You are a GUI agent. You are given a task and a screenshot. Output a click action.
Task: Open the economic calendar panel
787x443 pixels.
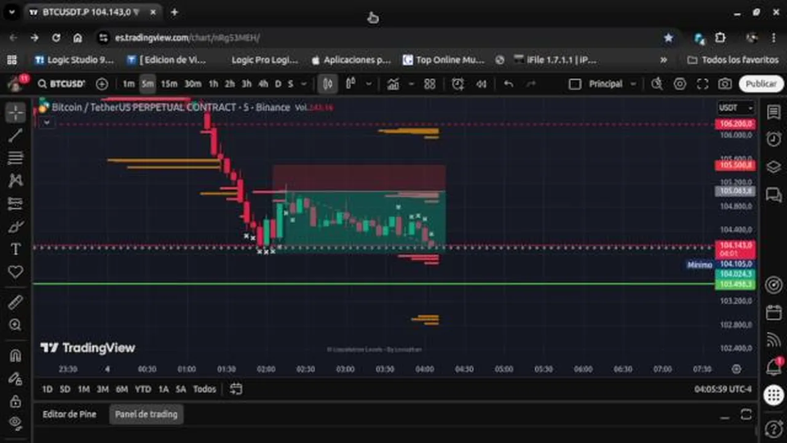(773, 313)
